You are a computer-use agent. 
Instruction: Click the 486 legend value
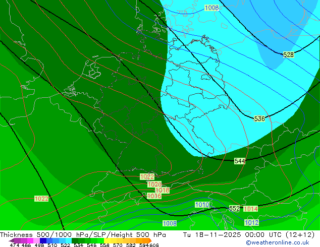point(26,245)
